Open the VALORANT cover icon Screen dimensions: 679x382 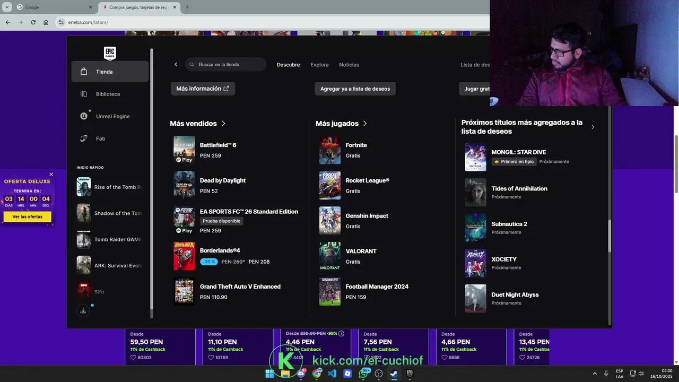(x=330, y=256)
